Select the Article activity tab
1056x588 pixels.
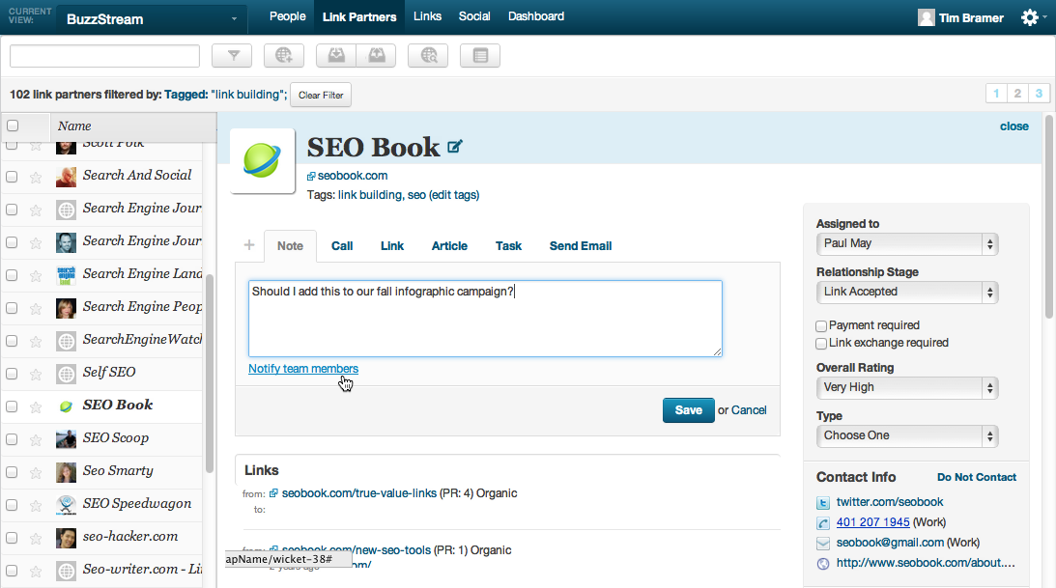[x=449, y=246]
